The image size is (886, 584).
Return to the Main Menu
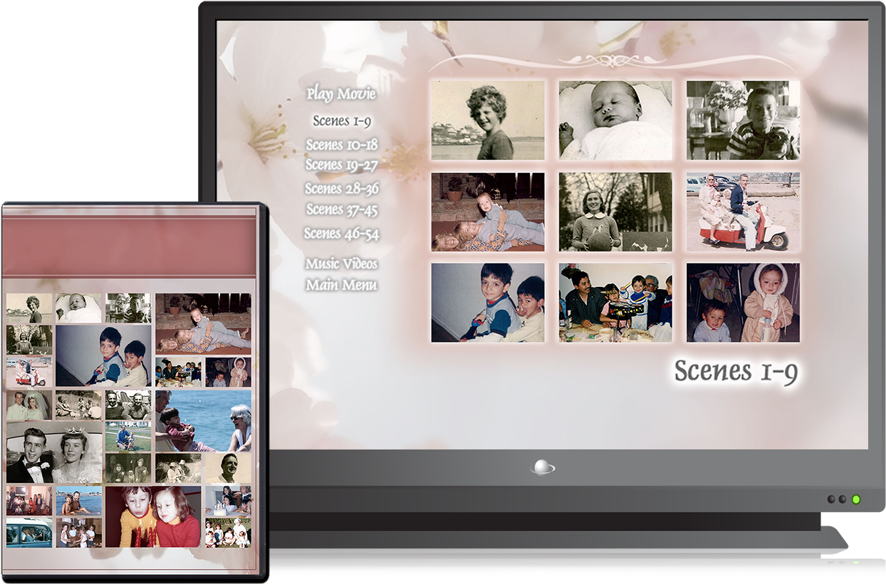[342, 285]
